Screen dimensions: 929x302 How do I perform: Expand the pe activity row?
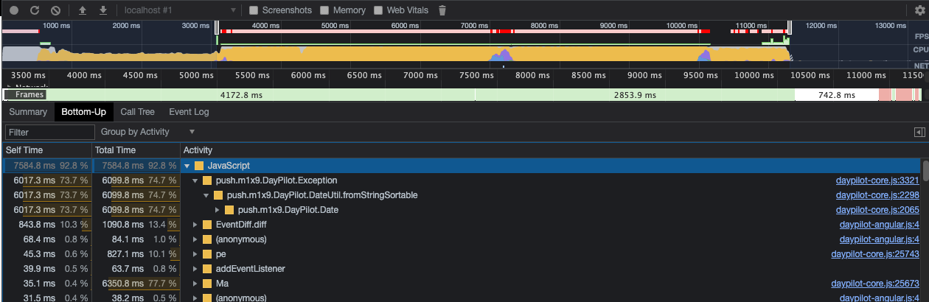point(195,254)
